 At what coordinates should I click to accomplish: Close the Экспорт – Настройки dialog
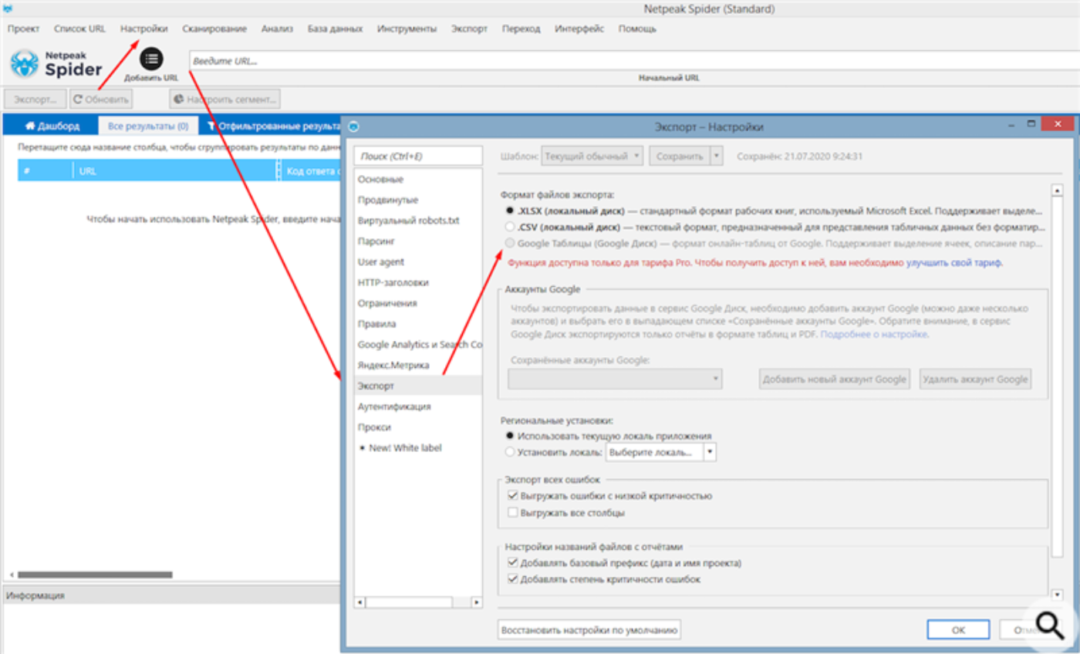point(1056,124)
